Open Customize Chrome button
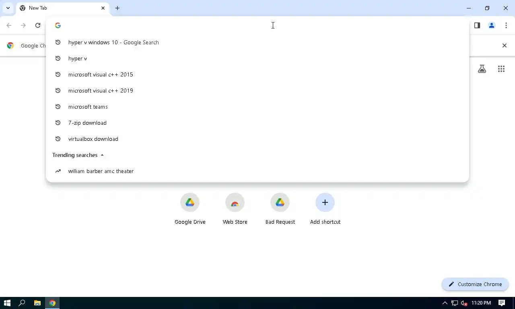This screenshot has height=309, width=515. tap(475, 284)
